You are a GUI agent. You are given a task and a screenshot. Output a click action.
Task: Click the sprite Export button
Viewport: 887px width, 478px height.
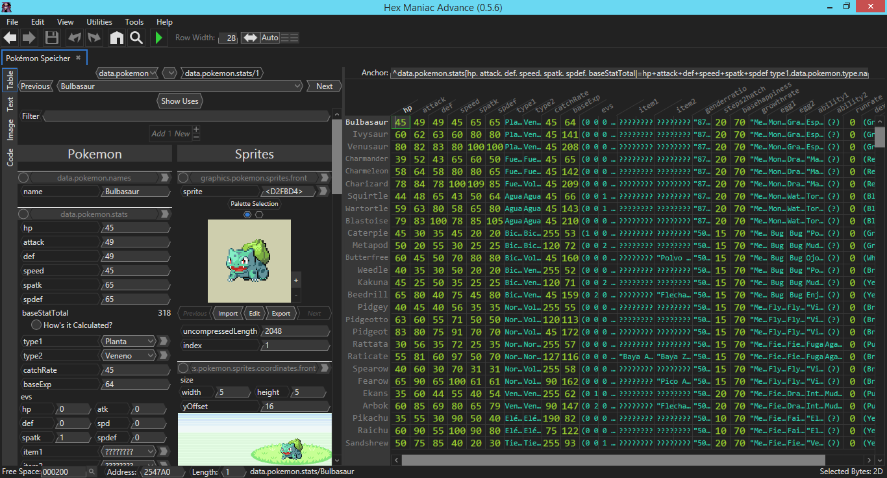281,313
